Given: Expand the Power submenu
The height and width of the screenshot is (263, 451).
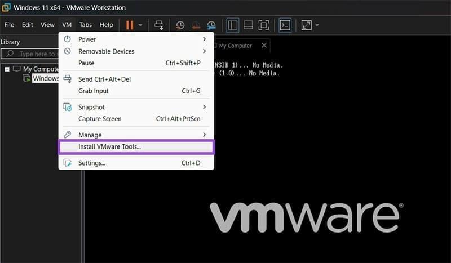Looking at the screenshot, I should [x=136, y=39].
